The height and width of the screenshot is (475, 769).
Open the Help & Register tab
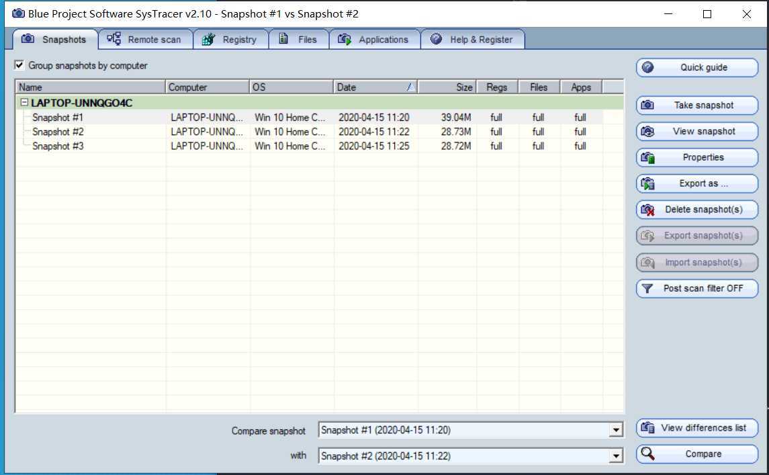473,39
